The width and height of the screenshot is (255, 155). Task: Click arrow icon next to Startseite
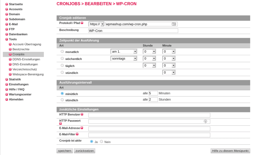[x=6, y=4]
